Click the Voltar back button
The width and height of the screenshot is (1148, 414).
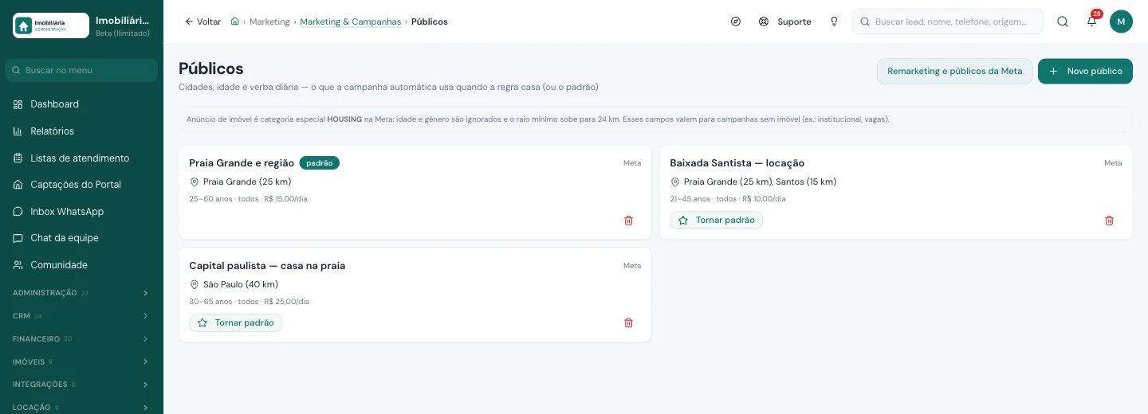(202, 21)
